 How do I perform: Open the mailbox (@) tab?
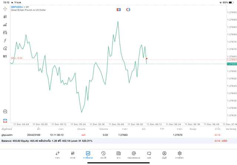[x=134, y=155]
